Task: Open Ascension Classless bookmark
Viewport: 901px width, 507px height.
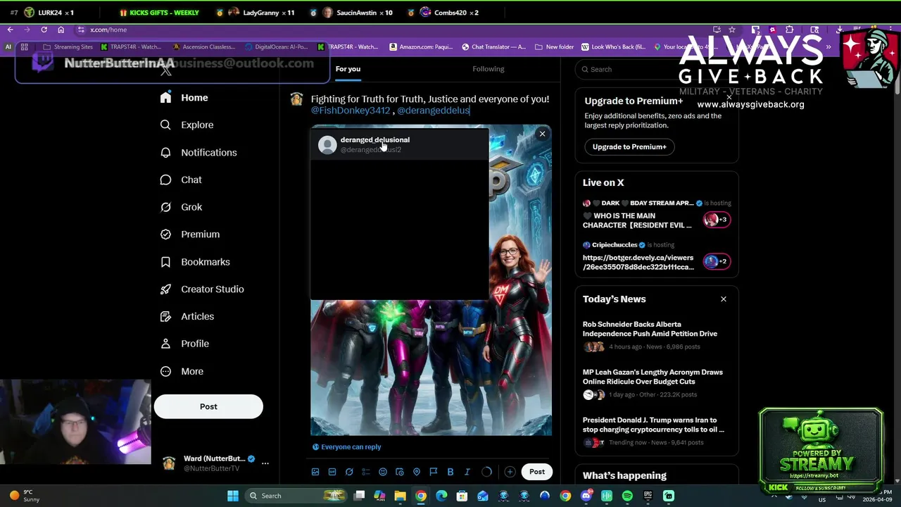Action: tap(203, 47)
